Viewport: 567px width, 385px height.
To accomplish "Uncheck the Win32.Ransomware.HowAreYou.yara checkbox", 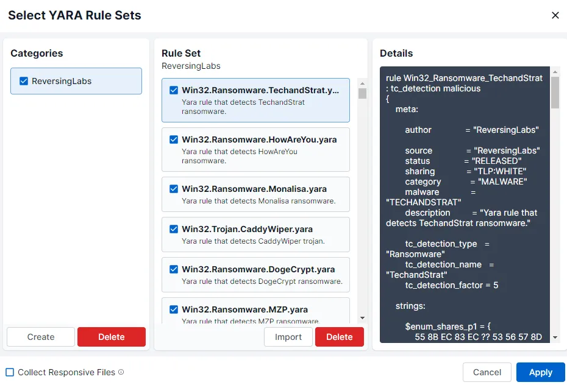I will pyautogui.click(x=173, y=140).
